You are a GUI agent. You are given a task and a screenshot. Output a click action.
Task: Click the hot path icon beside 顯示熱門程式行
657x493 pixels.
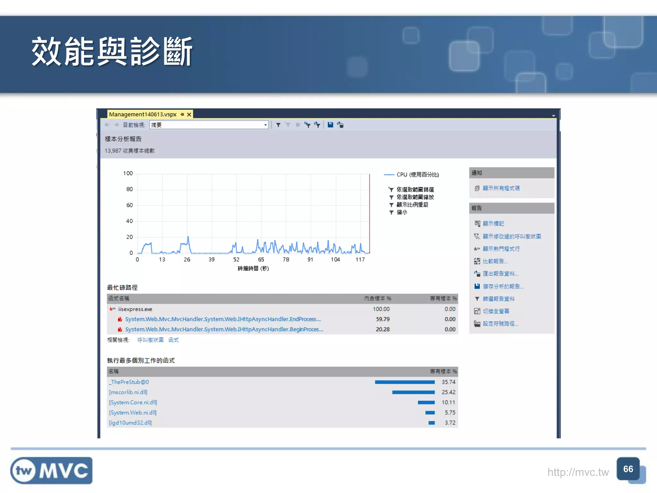477,249
